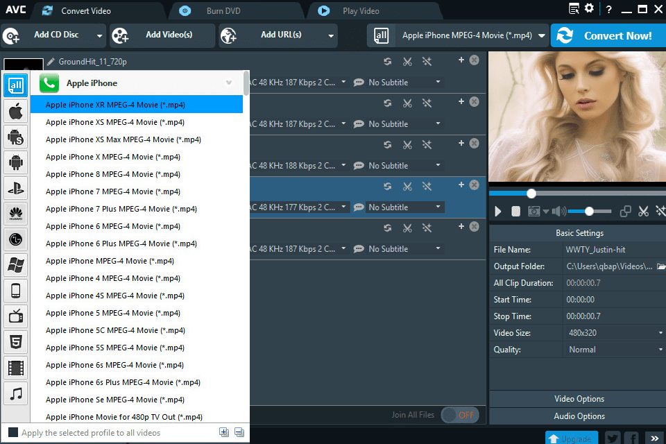The width and height of the screenshot is (666, 444).
Task: Open the TV output category
Action: click(16, 316)
